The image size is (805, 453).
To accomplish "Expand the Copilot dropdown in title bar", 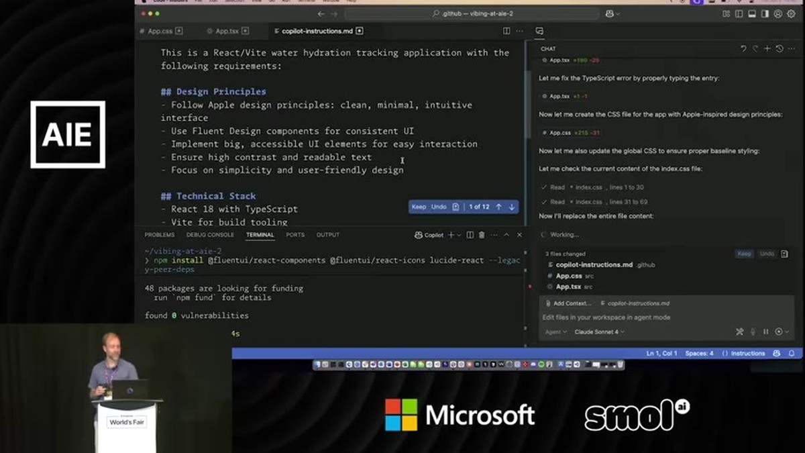I will tap(612, 13).
